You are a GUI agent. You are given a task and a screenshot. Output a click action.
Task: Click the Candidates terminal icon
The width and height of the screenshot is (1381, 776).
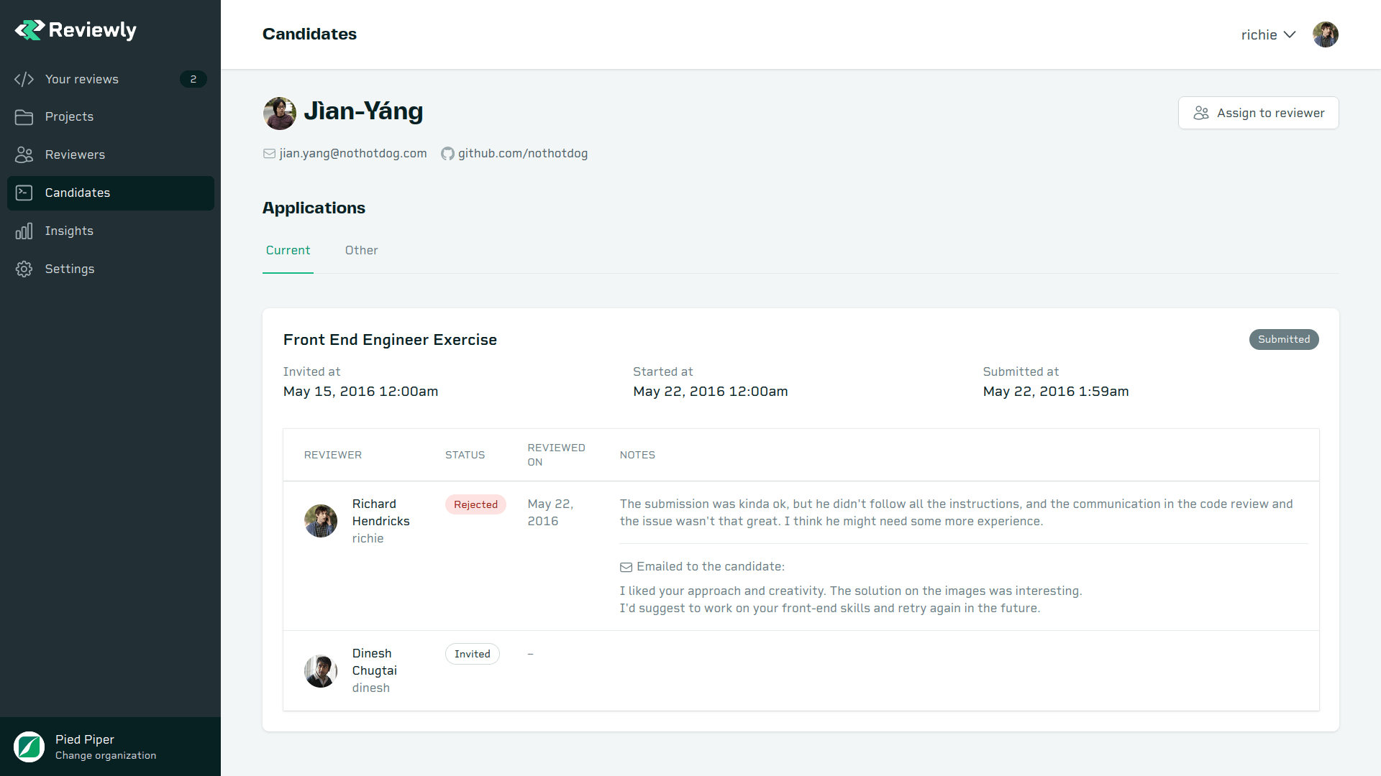pos(24,193)
